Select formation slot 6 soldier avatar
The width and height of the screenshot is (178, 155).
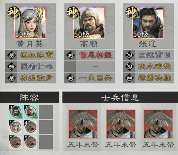pos(16,142)
